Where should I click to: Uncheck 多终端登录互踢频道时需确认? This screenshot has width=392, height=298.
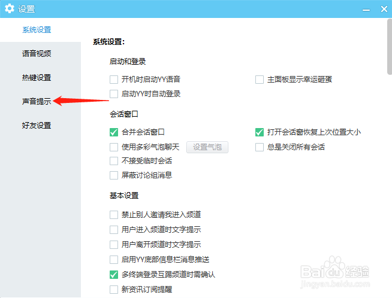point(114,275)
